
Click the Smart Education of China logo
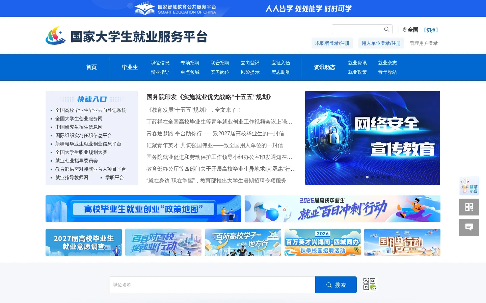coord(175,8)
